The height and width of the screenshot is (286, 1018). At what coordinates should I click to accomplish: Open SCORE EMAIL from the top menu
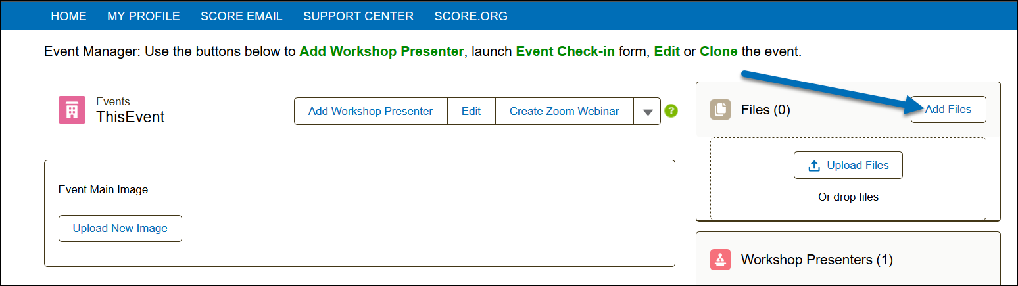pyautogui.click(x=241, y=16)
